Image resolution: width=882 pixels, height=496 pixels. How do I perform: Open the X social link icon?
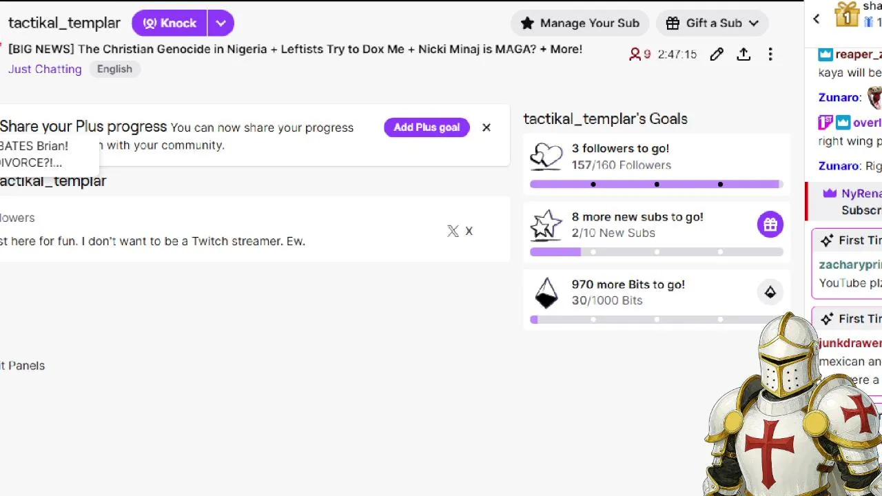(453, 231)
